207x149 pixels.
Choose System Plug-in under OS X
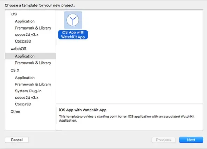point(28,91)
